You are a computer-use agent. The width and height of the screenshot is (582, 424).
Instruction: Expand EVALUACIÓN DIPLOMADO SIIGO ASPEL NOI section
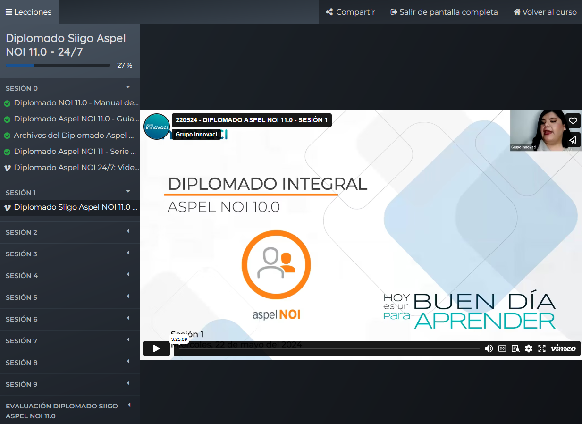pos(70,411)
